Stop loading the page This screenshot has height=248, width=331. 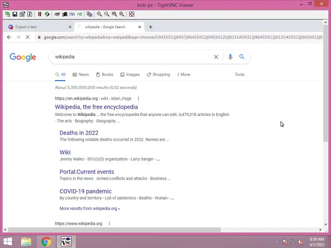(x=28, y=37)
